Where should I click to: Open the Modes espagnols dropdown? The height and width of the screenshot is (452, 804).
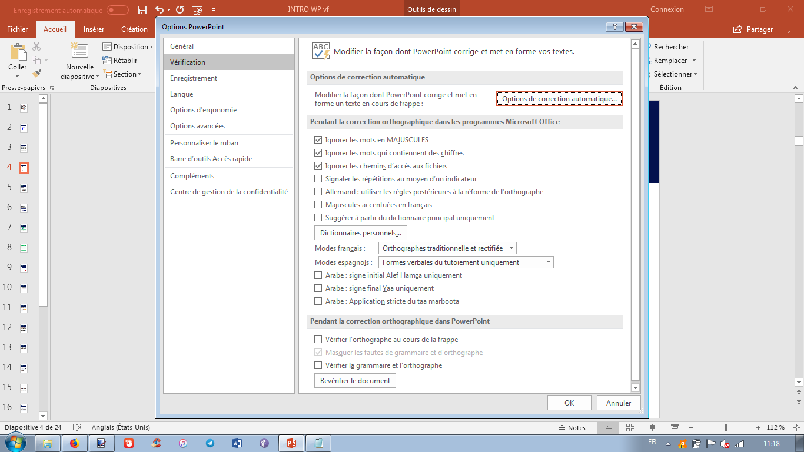pyautogui.click(x=466, y=262)
